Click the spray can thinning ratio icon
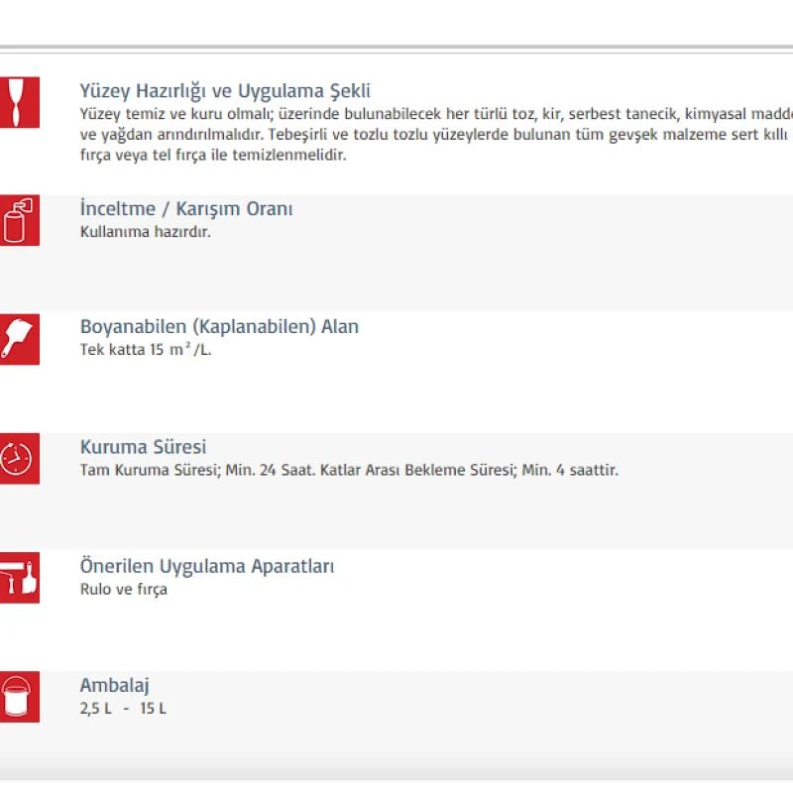 [x=19, y=220]
